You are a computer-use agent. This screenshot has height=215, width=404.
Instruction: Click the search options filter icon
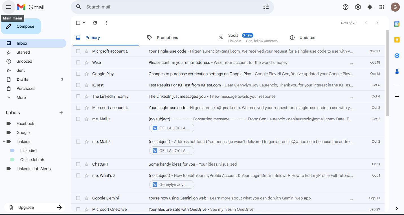coord(266,7)
